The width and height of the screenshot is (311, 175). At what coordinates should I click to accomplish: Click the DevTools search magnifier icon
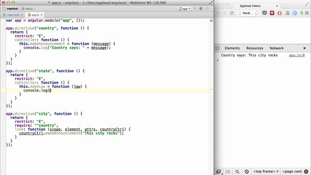(x=237, y=172)
